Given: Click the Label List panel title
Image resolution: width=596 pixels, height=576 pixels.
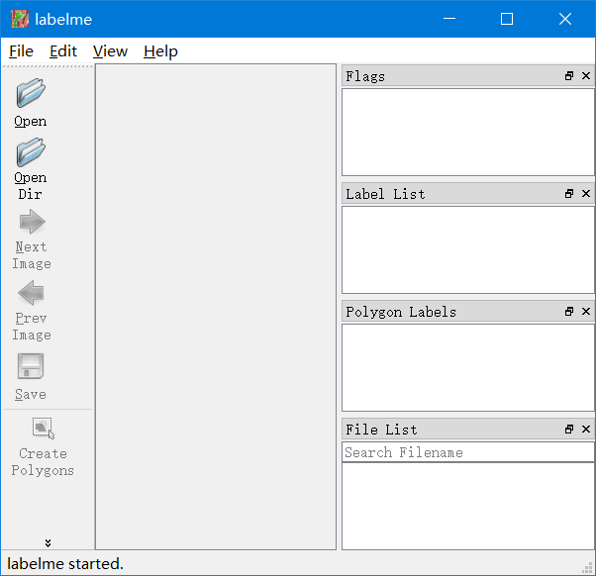Looking at the screenshot, I should pyautogui.click(x=385, y=194).
